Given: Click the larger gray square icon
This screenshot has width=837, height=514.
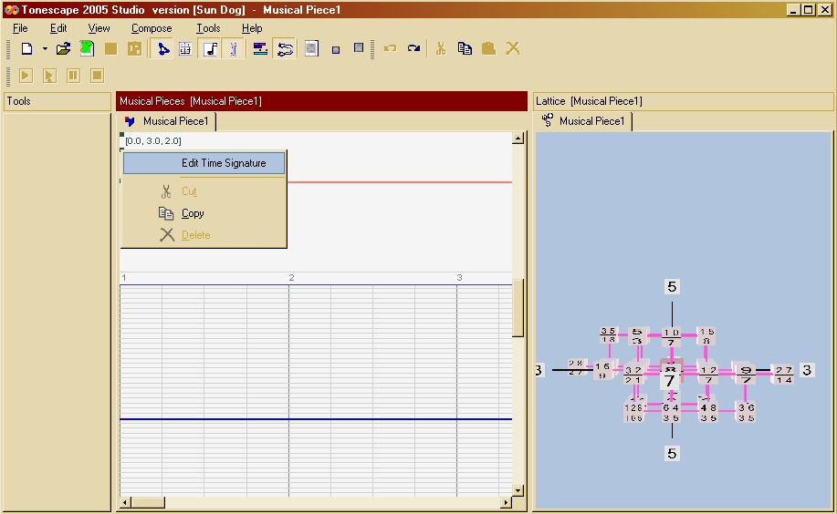Looking at the screenshot, I should tap(359, 48).
